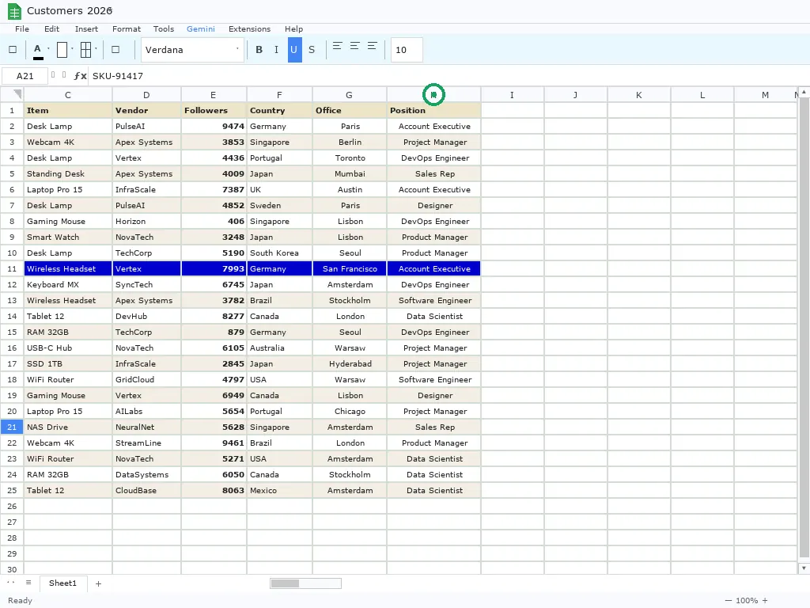Click the Customers 2026 document title
Viewport: 810px width, 608px height.
click(70, 11)
